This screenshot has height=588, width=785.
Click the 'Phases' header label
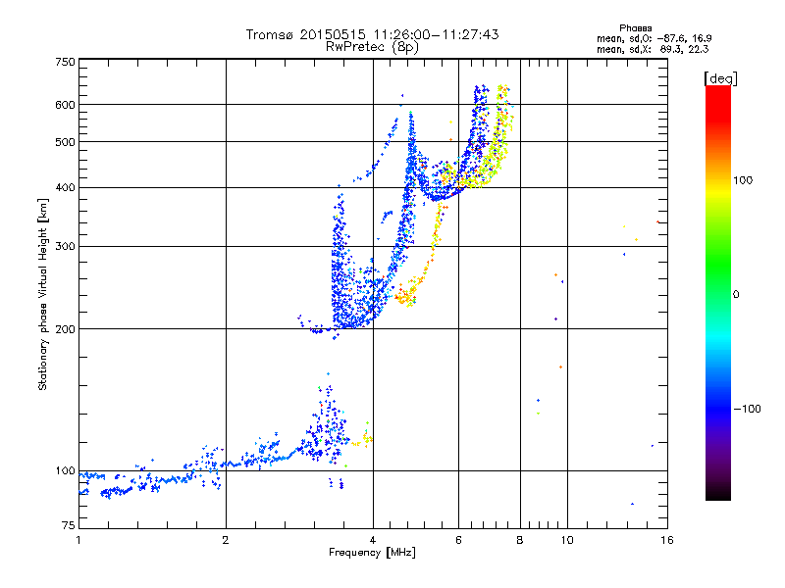click(635, 28)
